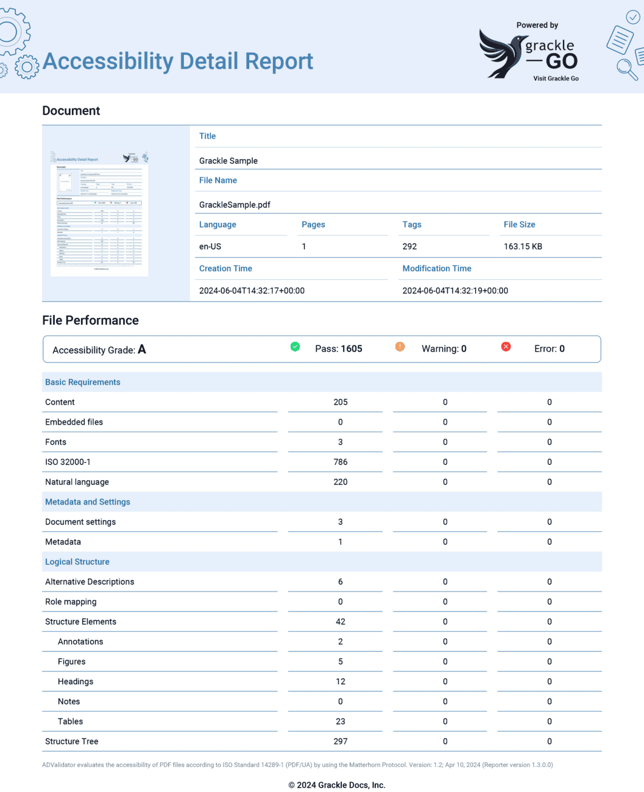The image size is (644, 792).
Task: Select the File Performance section header
Action: (90, 320)
